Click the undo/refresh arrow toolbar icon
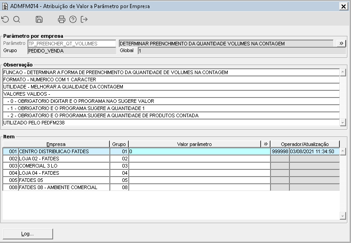351x243 pixels. pyautogui.click(x=5, y=19)
